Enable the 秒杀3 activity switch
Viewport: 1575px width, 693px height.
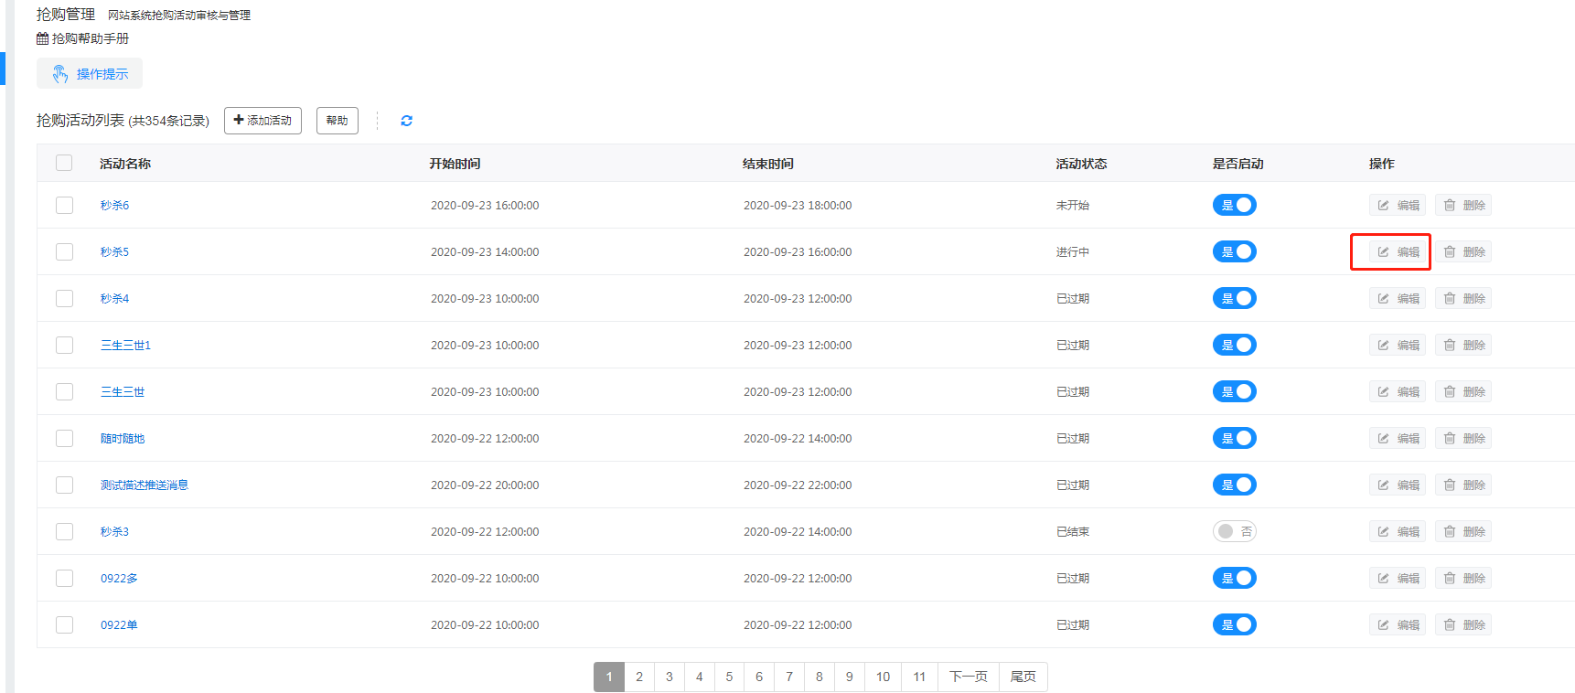(x=1234, y=532)
